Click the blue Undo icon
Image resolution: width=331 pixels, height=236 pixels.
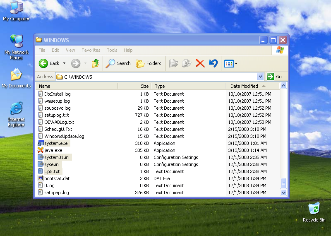point(213,63)
